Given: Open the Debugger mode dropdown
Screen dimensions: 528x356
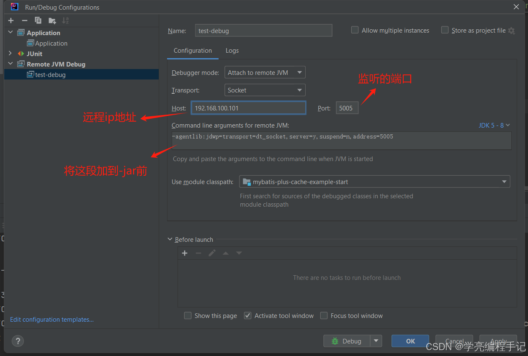Looking at the screenshot, I should click(x=265, y=72).
